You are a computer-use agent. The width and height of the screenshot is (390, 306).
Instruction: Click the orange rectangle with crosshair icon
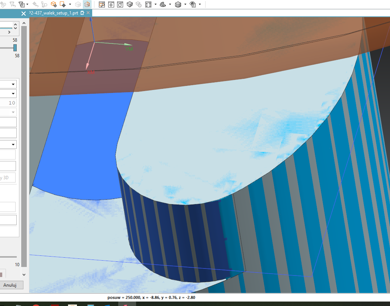coord(63,4)
